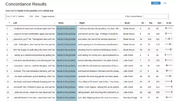Click 'Little Dorrit' in row 6

pyautogui.click(x=128, y=55)
